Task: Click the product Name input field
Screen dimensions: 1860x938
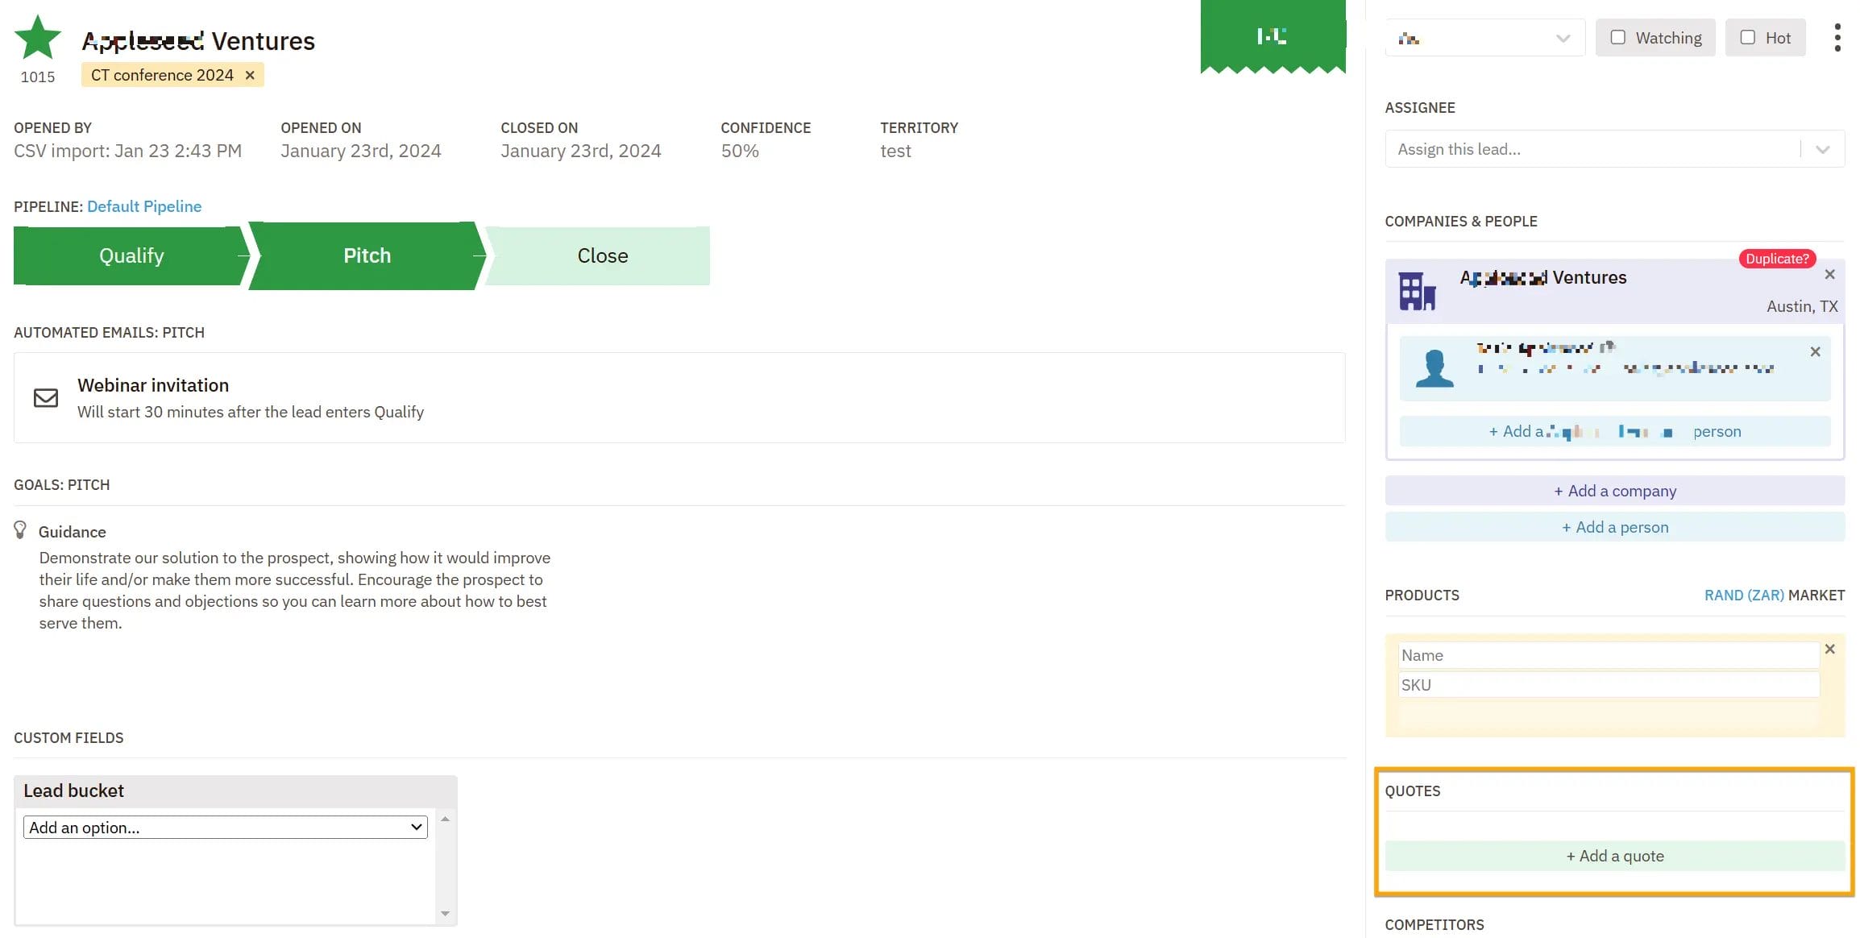Action: point(1607,655)
